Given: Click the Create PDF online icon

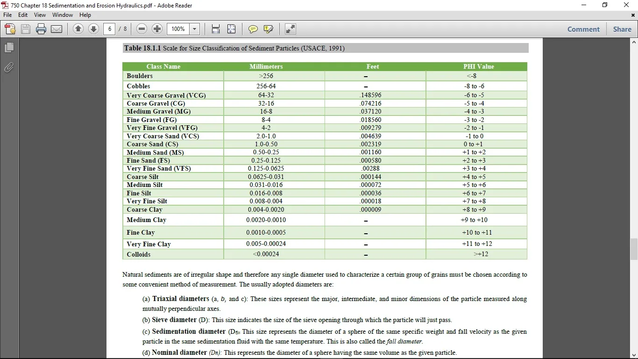Looking at the screenshot, I should [x=10, y=29].
